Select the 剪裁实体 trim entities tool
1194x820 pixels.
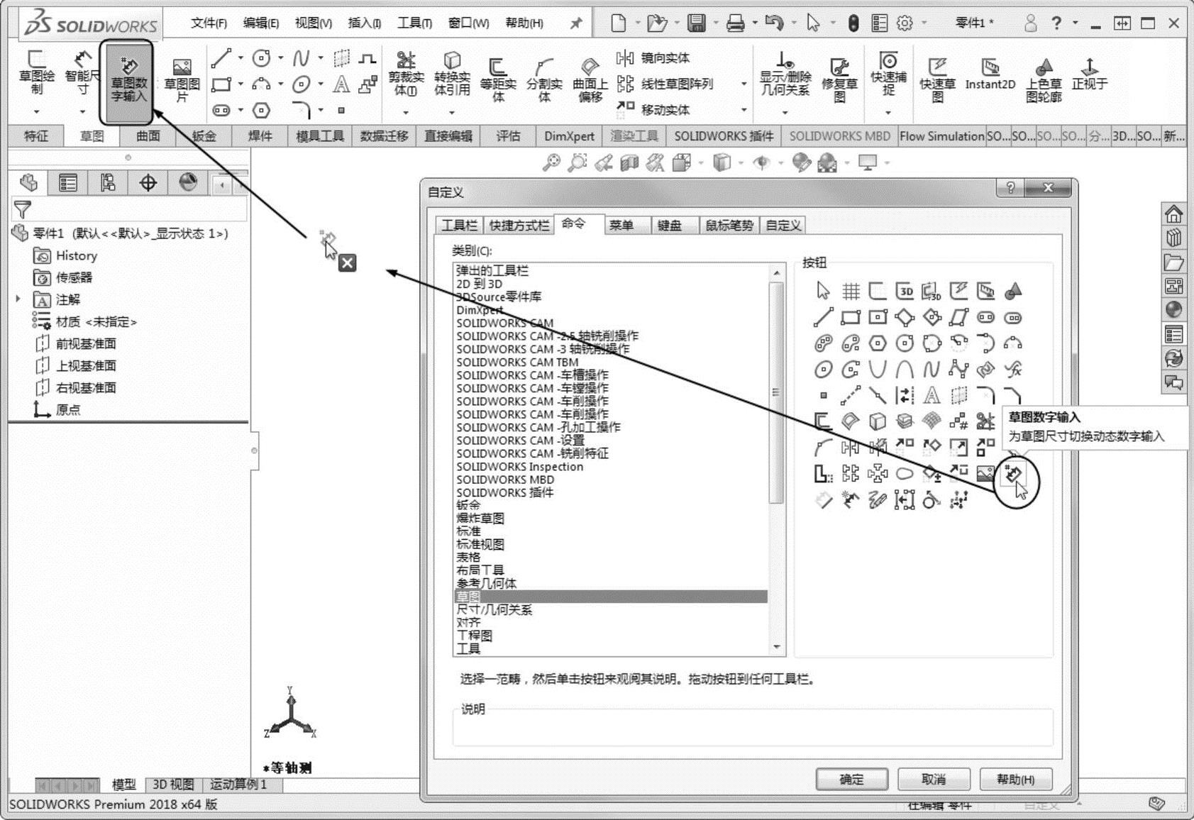pos(406,74)
